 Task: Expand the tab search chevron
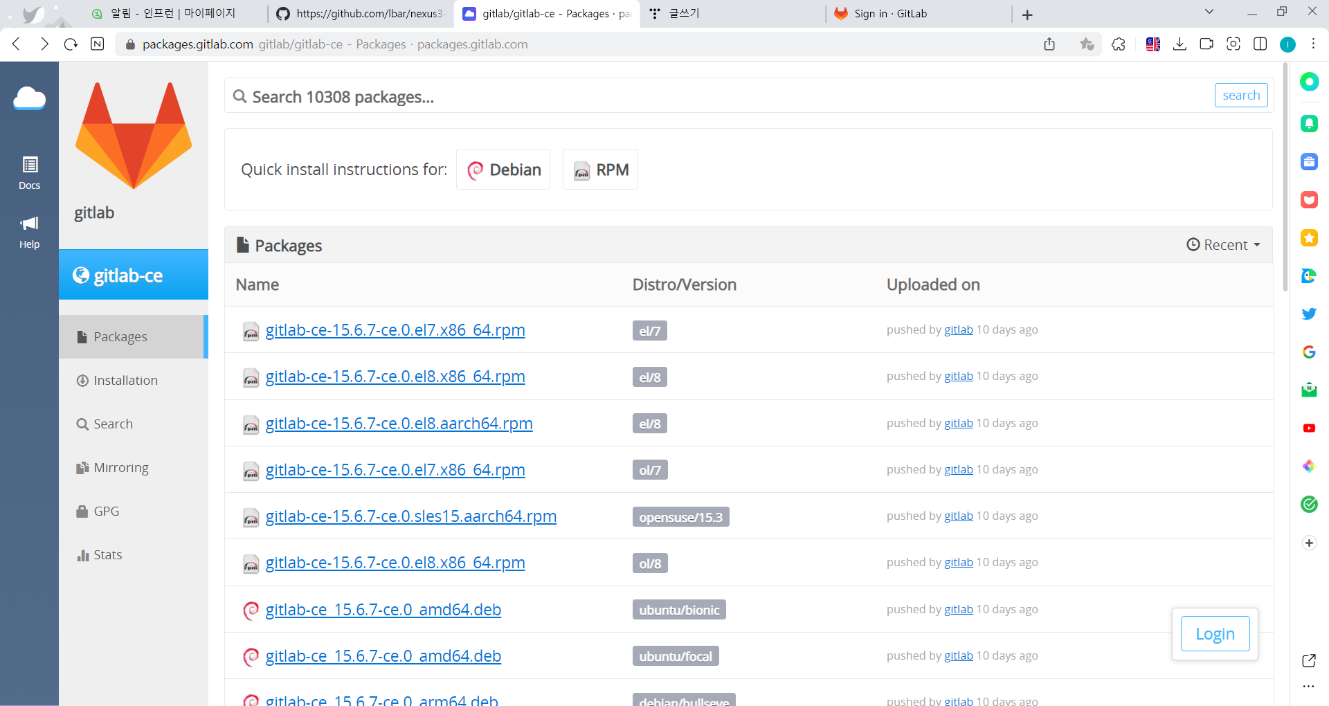1209,12
